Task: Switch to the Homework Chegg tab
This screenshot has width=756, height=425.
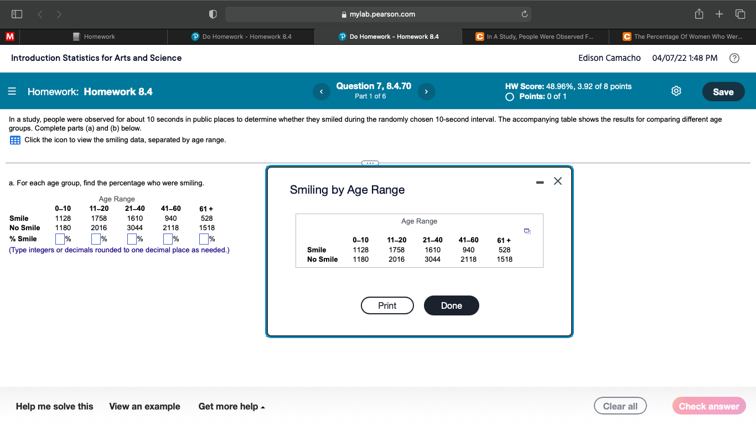Action: 94,36
